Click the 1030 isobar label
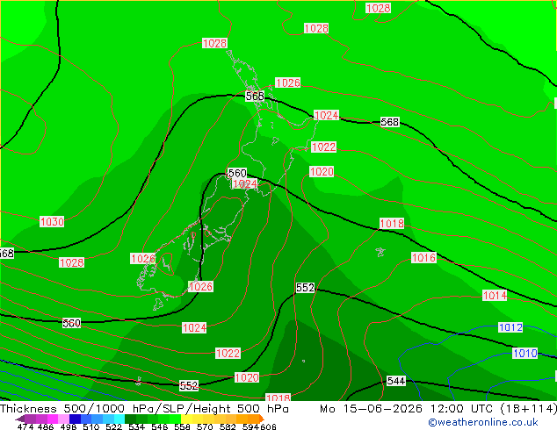The height and width of the screenshot is (430, 557). pos(52,222)
